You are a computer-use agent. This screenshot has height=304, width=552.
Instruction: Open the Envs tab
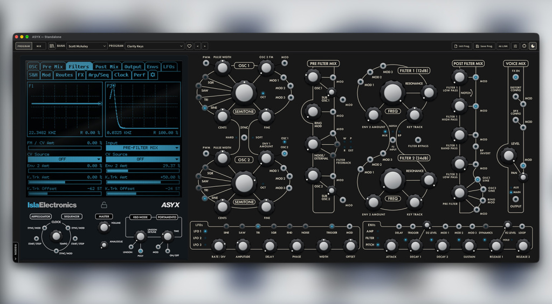[x=153, y=66]
